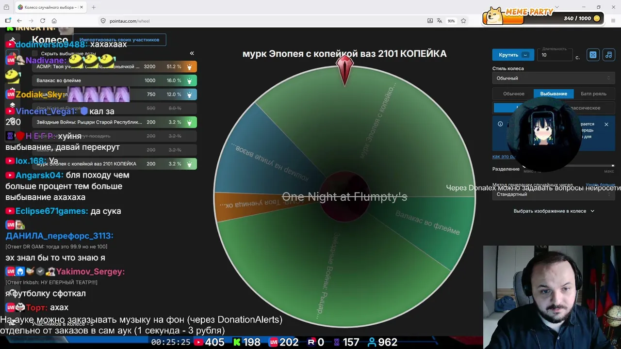Select the 'Колесо случайного выбора' browser tab
Screen dimensions: 621x349
[50, 7]
